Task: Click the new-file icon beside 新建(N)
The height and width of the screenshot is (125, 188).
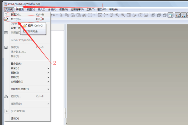Action: 6,14
